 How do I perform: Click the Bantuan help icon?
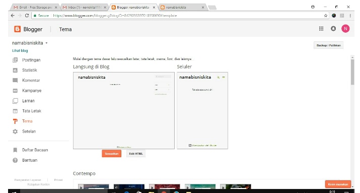click(15, 160)
